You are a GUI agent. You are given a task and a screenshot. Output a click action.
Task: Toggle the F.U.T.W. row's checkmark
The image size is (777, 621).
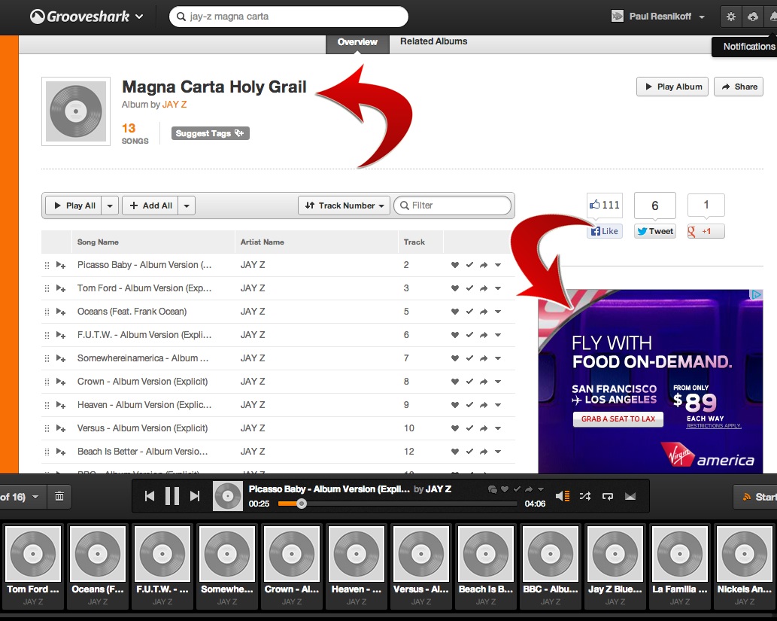(x=469, y=335)
